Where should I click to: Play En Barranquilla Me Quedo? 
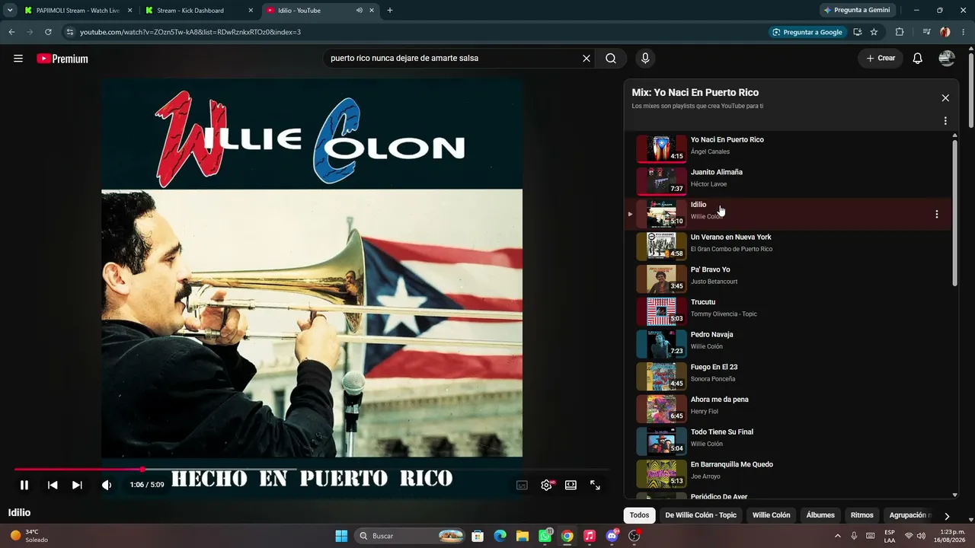tap(788, 473)
